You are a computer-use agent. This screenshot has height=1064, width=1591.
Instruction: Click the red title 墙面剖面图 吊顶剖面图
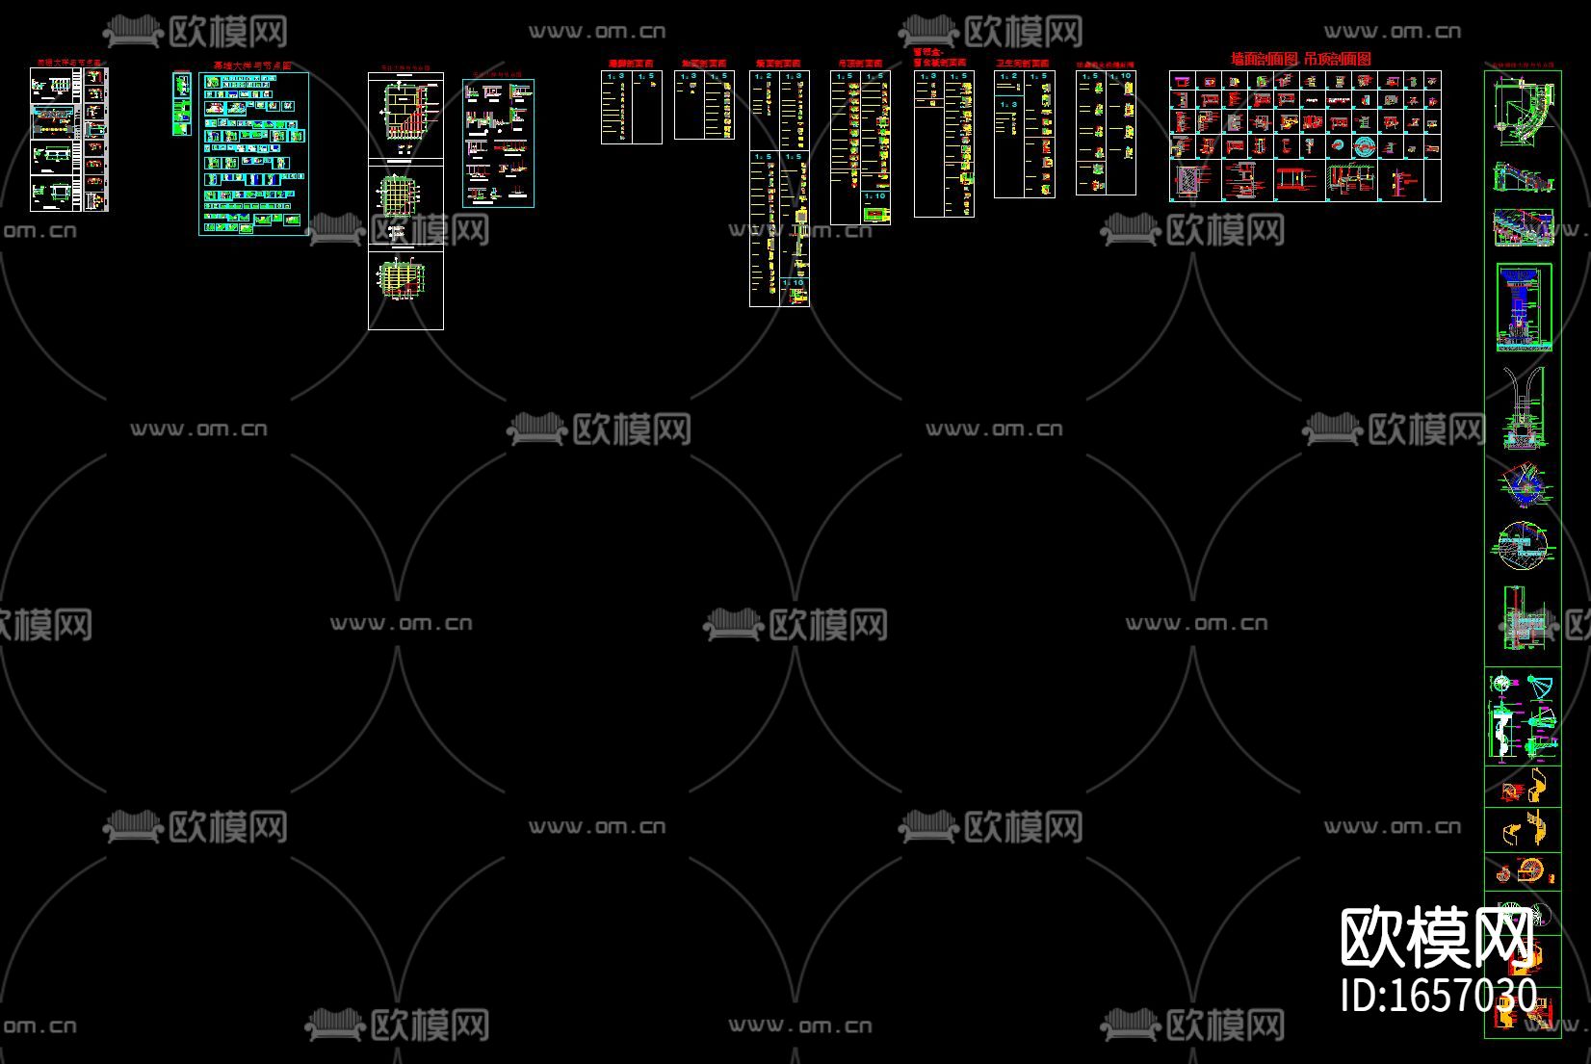coord(1300,58)
